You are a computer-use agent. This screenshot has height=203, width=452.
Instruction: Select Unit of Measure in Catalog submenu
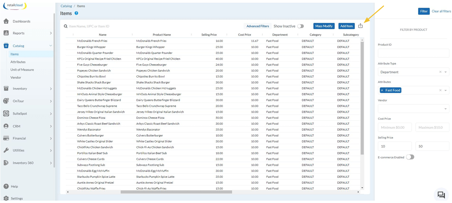point(22,70)
